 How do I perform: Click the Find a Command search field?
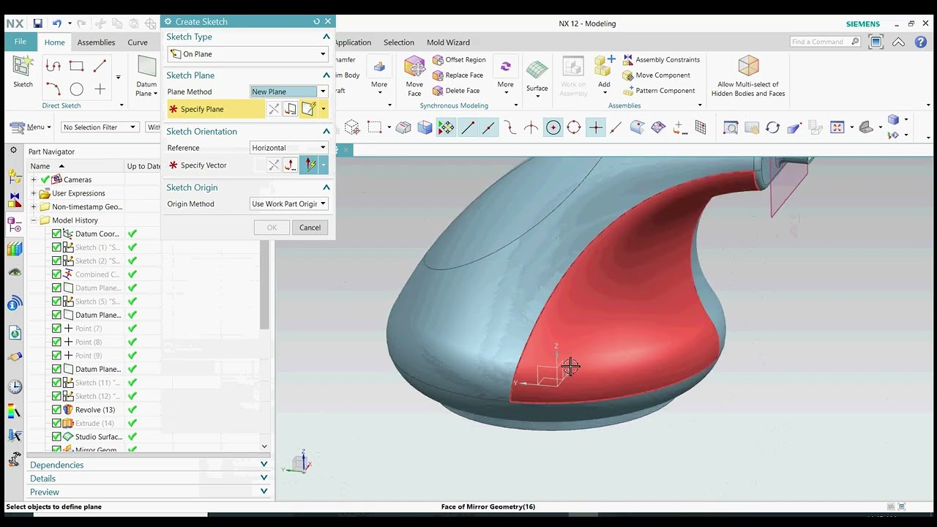(x=825, y=42)
